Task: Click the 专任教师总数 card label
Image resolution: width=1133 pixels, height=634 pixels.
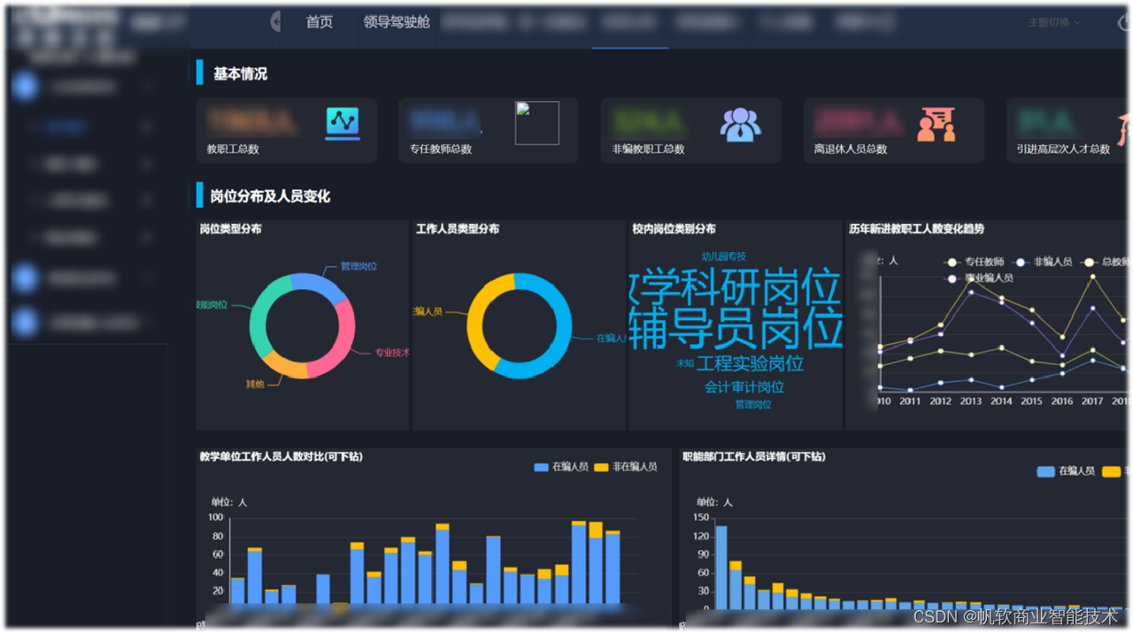Action: pos(441,149)
